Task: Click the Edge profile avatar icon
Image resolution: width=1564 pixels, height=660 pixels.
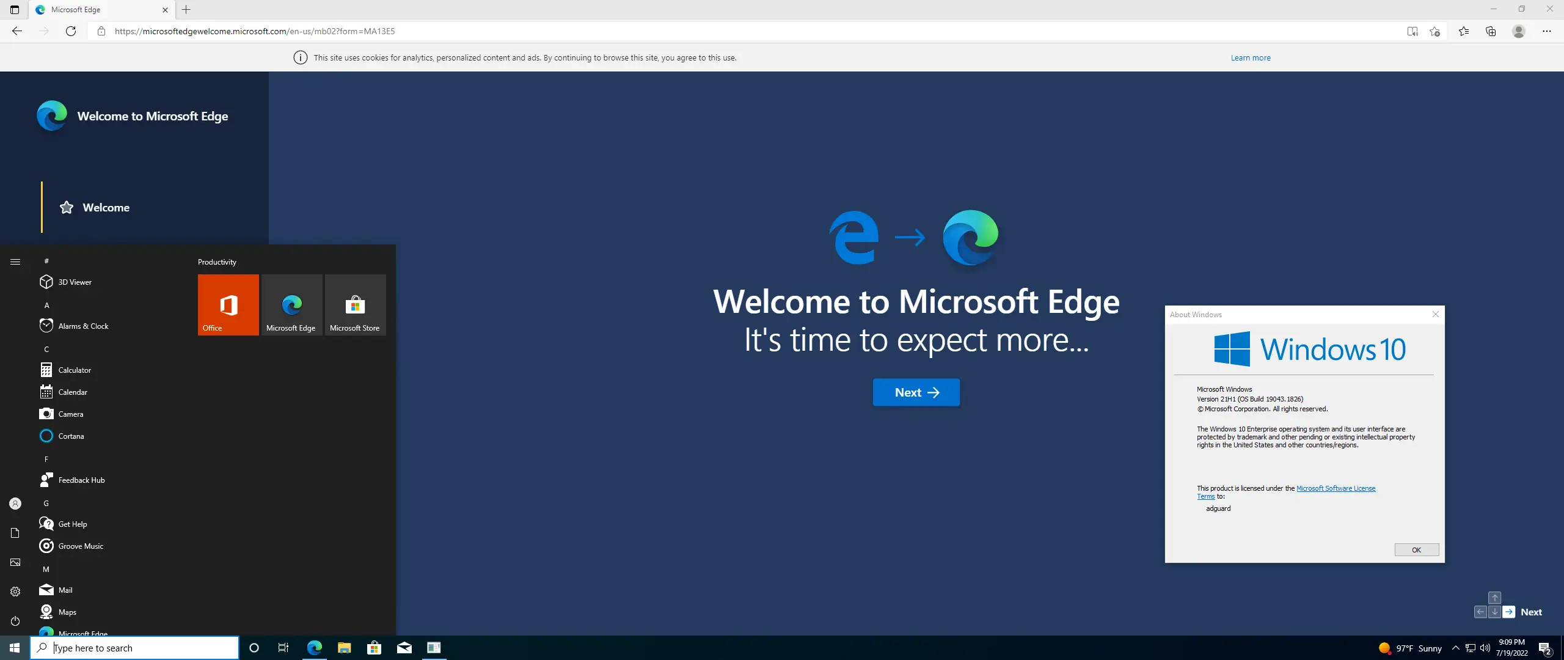Action: point(1519,31)
